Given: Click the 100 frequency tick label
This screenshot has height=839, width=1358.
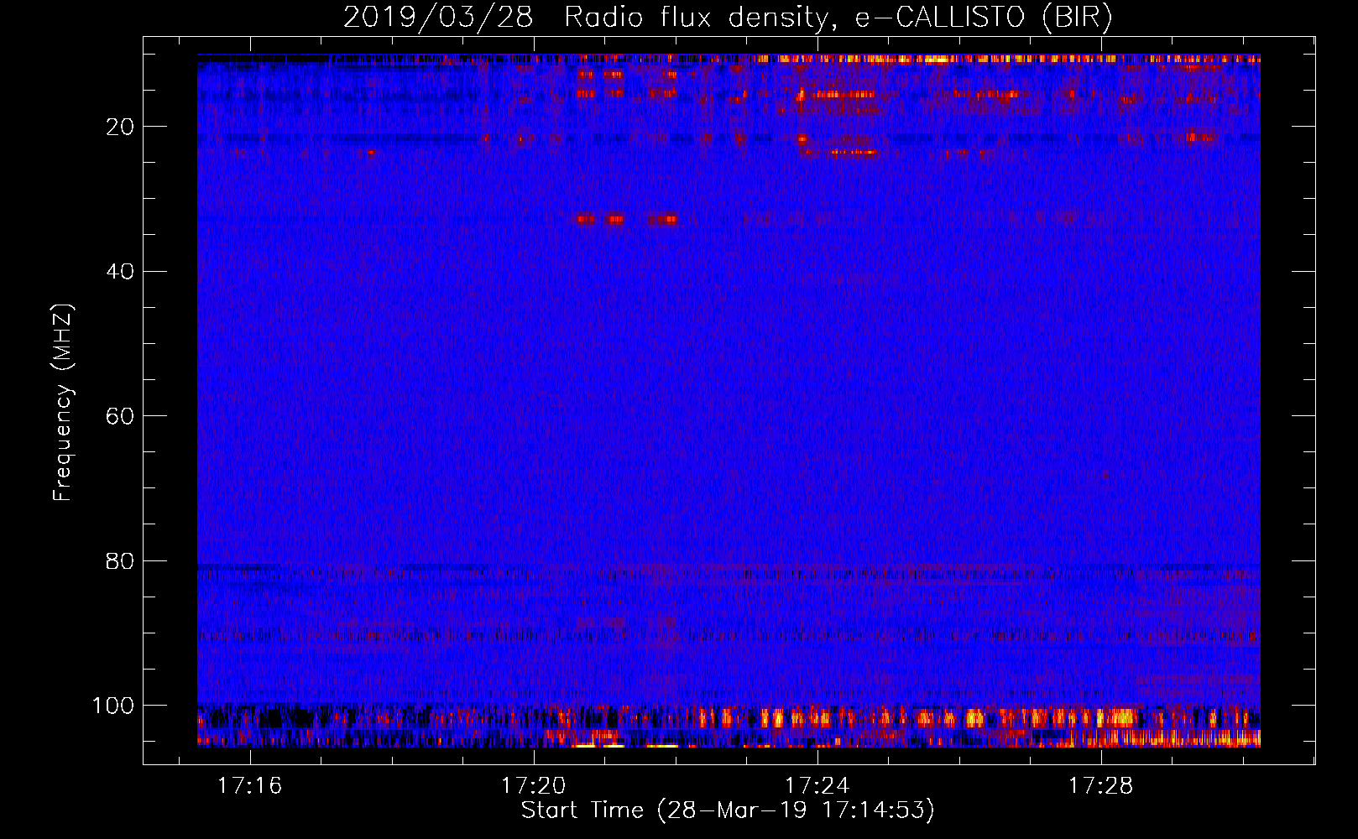Looking at the screenshot, I should [113, 706].
